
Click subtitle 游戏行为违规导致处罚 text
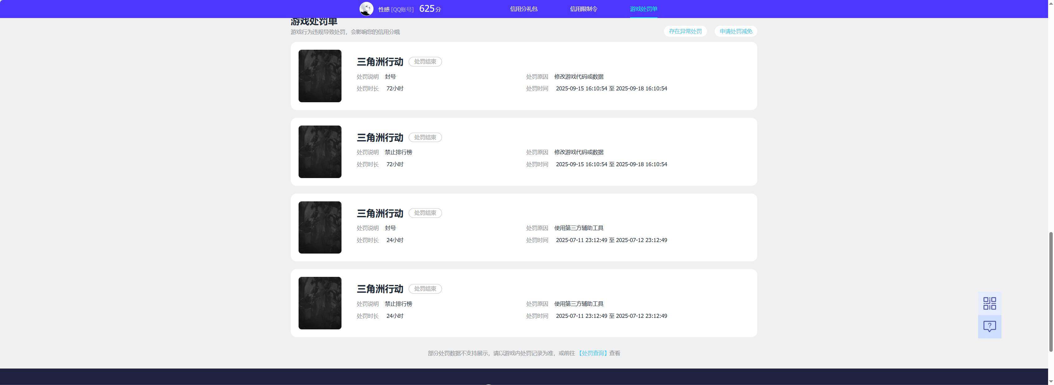tap(345, 32)
